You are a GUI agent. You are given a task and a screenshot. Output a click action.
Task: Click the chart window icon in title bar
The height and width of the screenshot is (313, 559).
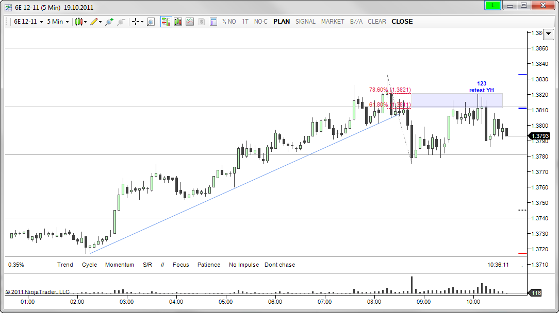coord(8,8)
